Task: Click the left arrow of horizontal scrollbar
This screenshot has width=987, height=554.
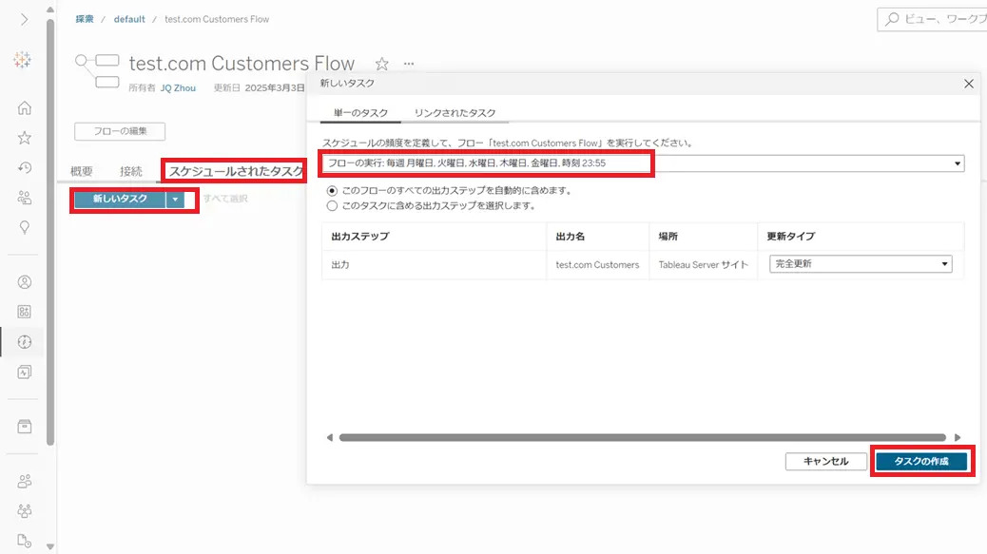Action: click(x=329, y=438)
